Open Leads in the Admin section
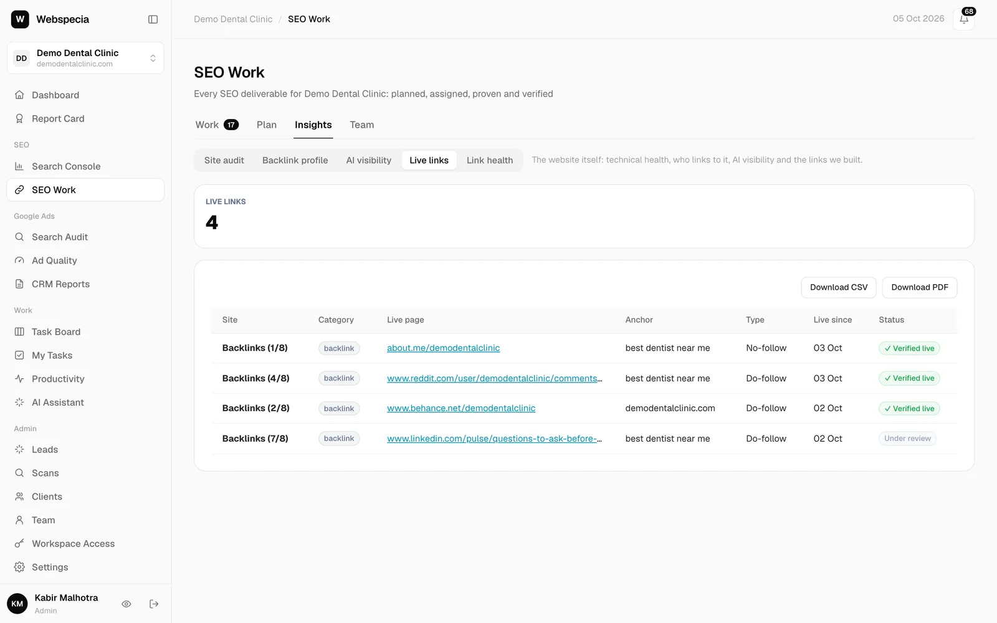Screen dimensions: 997x623 [x=85, y=450]
